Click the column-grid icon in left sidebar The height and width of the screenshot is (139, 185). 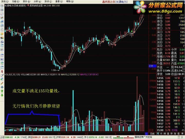pos(2,10)
